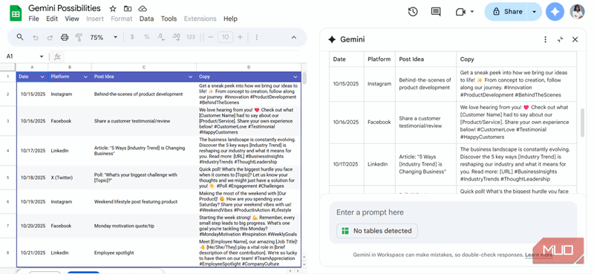
Task: Decrease font size with minus button
Action: coord(211,37)
